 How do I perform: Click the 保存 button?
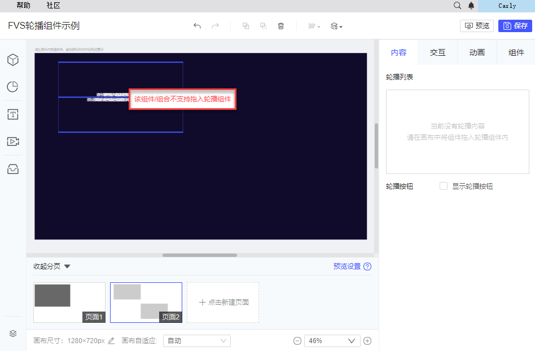pyautogui.click(x=515, y=26)
